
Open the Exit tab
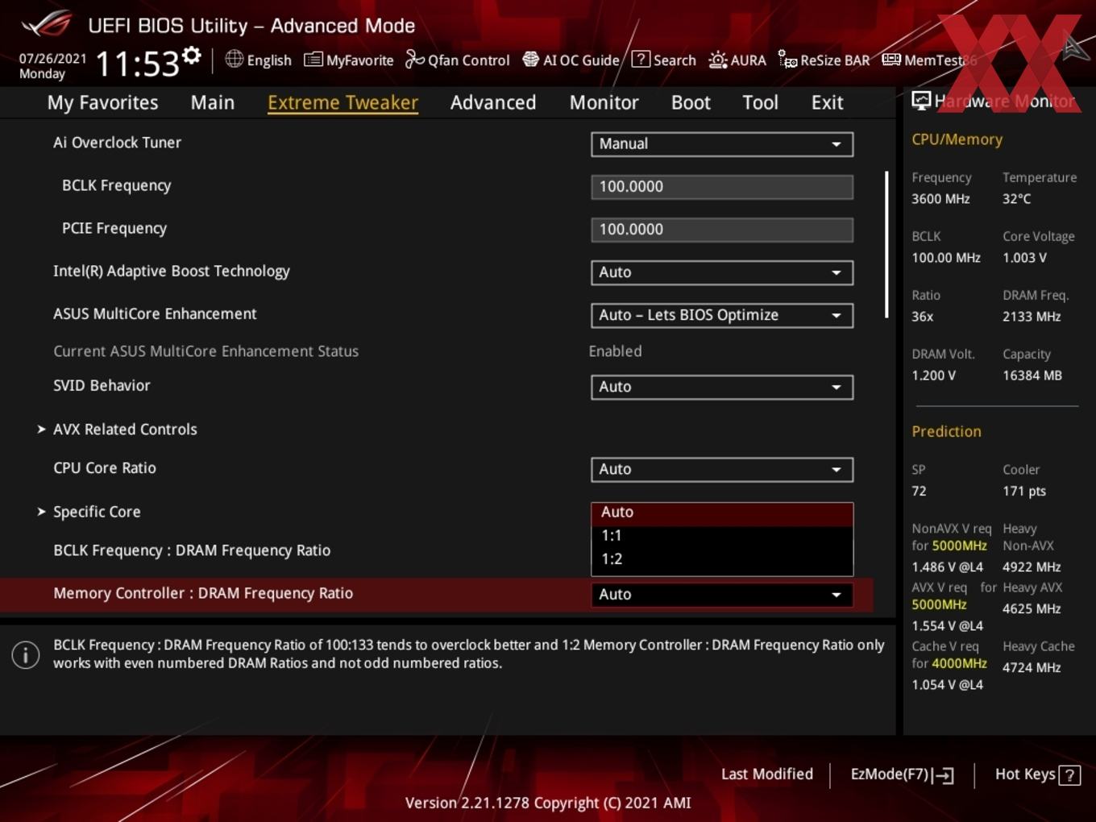coord(827,102)
